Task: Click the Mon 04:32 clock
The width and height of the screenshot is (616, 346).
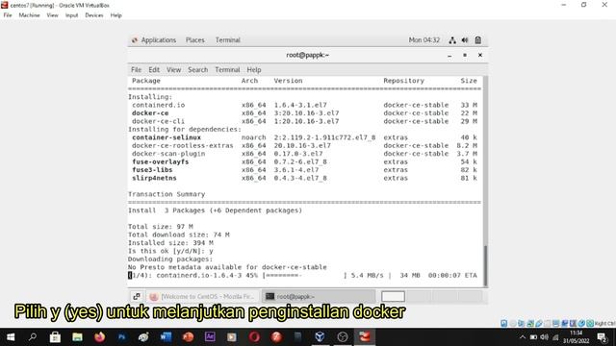Action: (x=423, y=40)
